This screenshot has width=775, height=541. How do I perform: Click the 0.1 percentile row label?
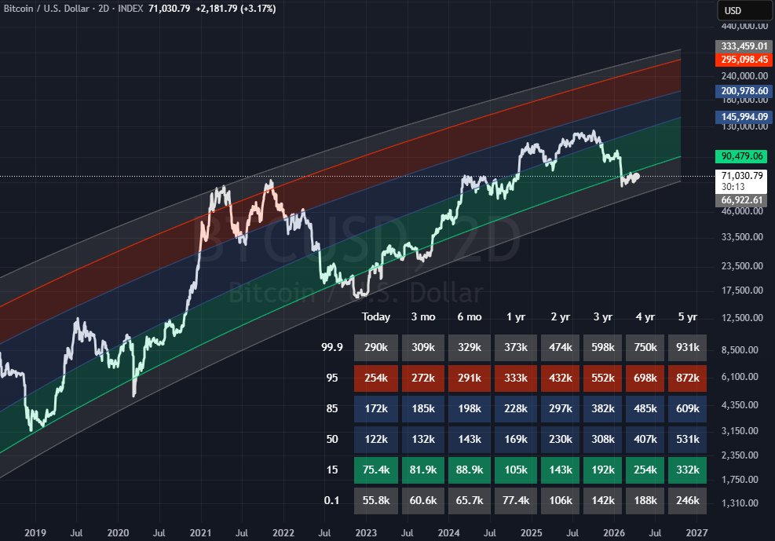[x=331, y=500]
